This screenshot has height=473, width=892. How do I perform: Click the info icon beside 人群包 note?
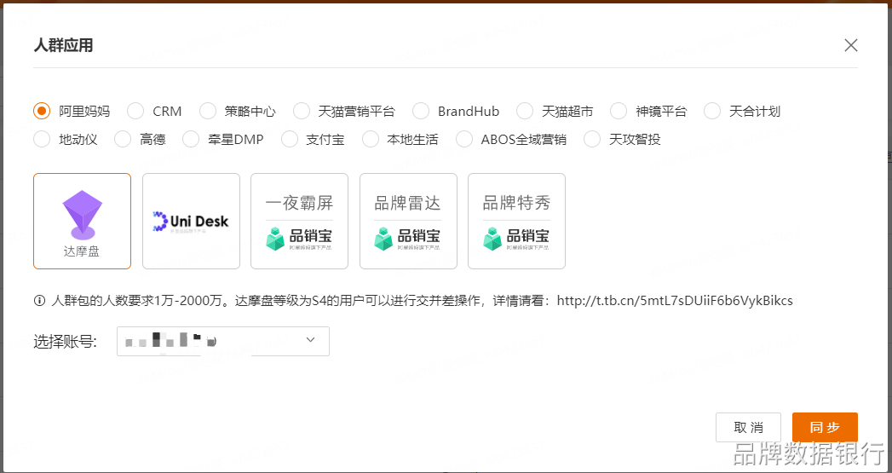point(39,301)
